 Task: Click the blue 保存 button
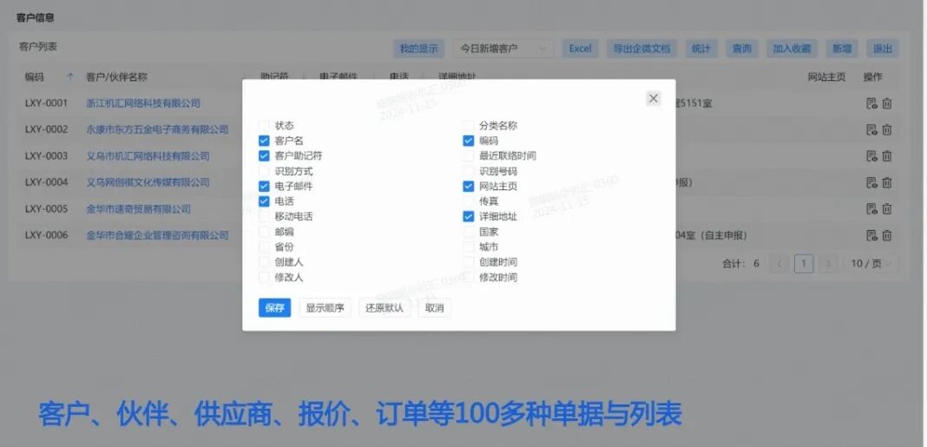(x=275, y=308)
